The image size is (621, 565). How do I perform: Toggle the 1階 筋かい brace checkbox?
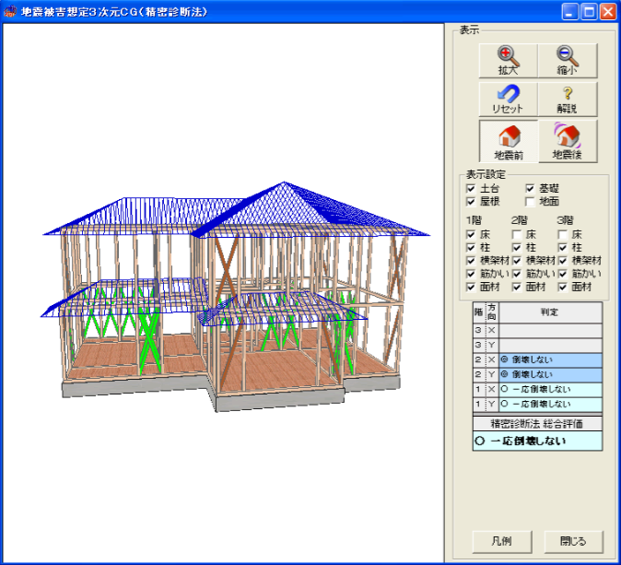[471, 274]
